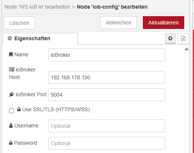Focus the ioBroker Host field
The image size is (194, 153).
click(106, 77)
